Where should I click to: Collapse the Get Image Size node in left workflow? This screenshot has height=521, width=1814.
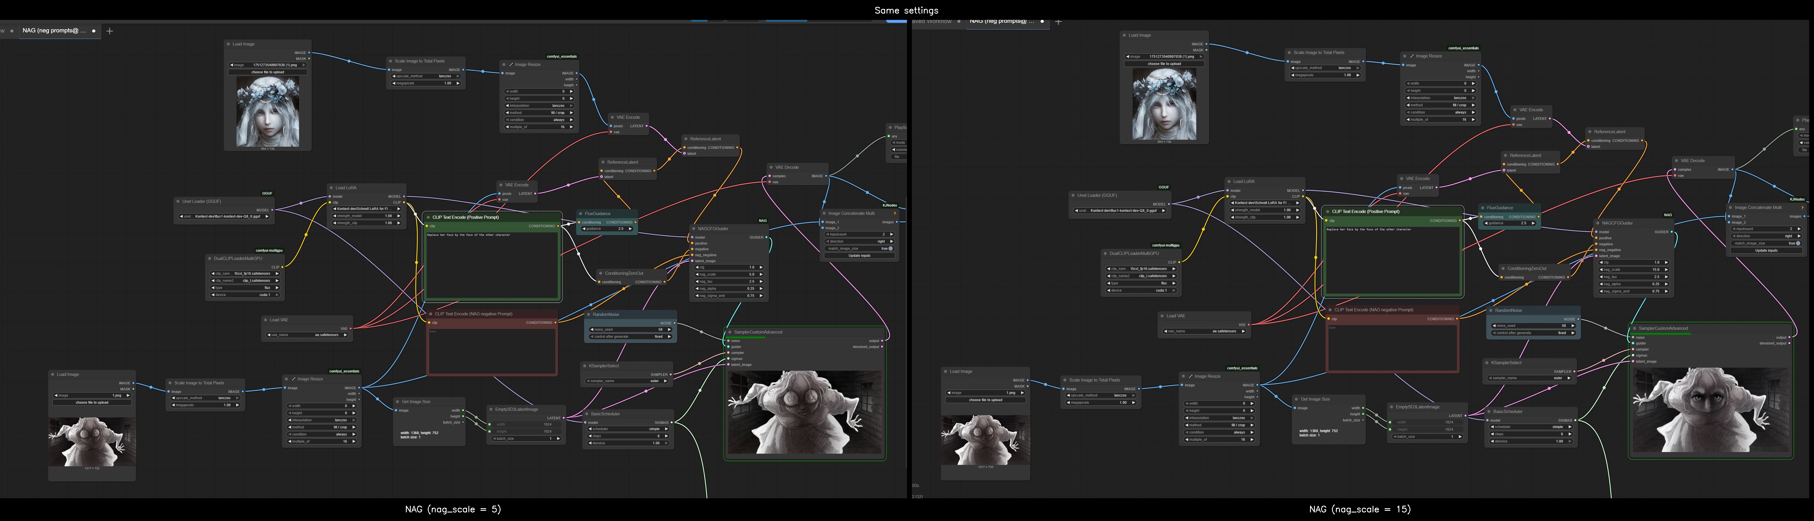[398, 402]
